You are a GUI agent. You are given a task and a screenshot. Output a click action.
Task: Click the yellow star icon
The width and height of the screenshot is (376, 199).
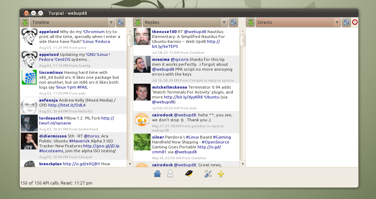pyautogui.click(x=221, y=174)
